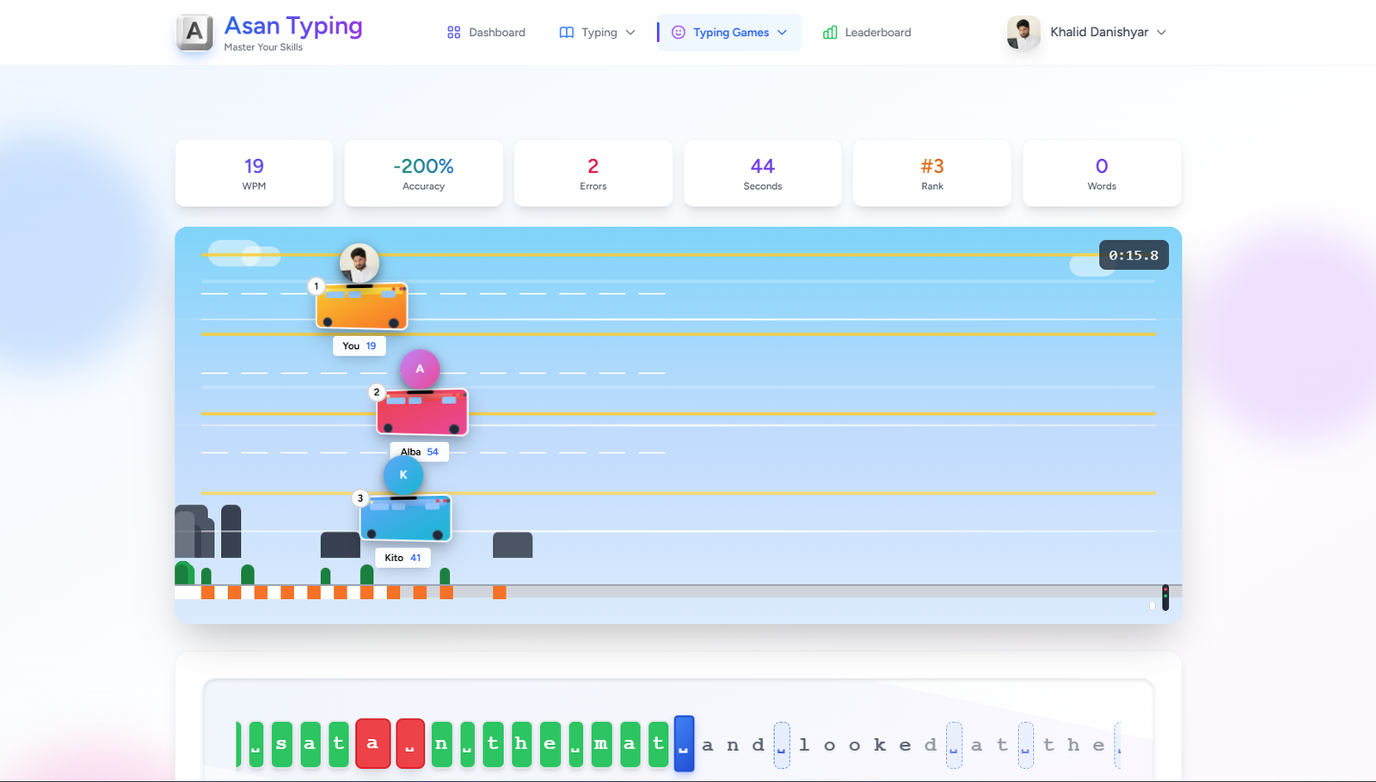
Task: Click the green letter 'm' tile
Action: click(x=601, y=744)
